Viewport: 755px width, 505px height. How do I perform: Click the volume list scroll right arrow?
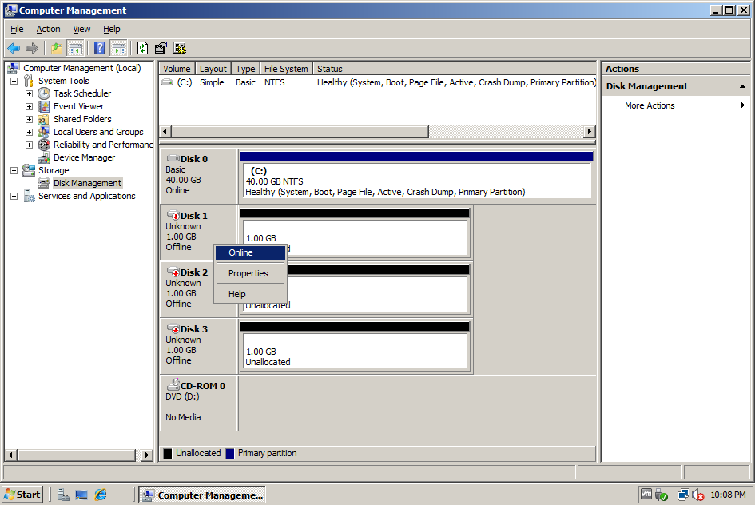pos(589,131)
